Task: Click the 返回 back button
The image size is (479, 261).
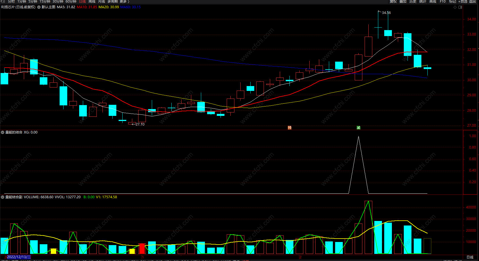Action: (x=472, y=1)
